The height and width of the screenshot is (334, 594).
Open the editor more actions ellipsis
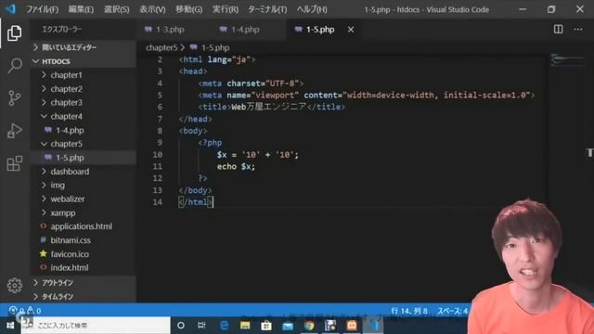coord(578,29)
